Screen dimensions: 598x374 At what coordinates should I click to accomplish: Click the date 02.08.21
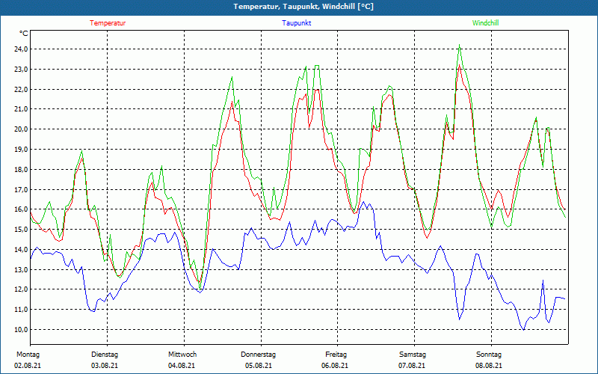click(28, 366)
